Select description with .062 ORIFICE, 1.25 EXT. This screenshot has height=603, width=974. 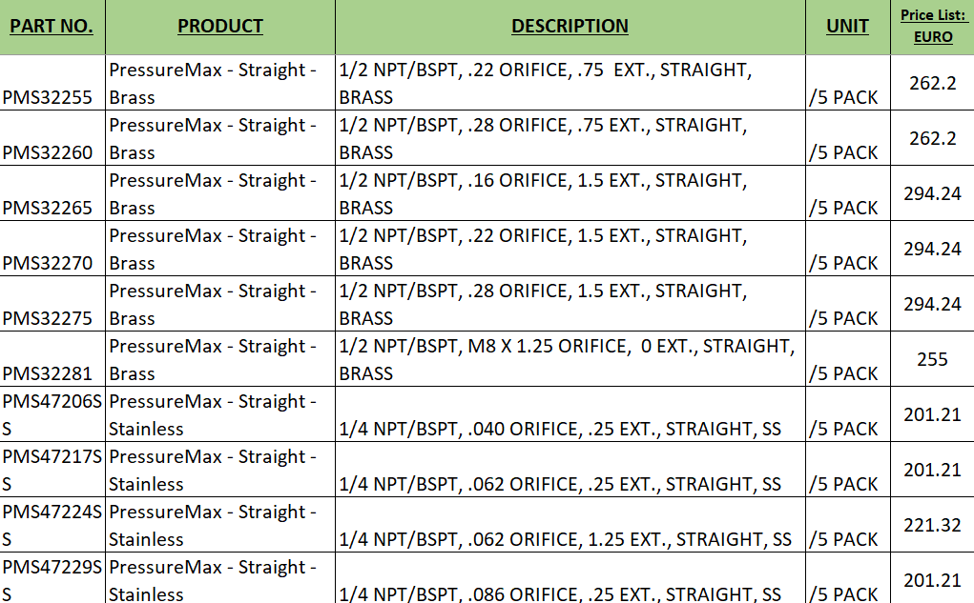(570, 525)
